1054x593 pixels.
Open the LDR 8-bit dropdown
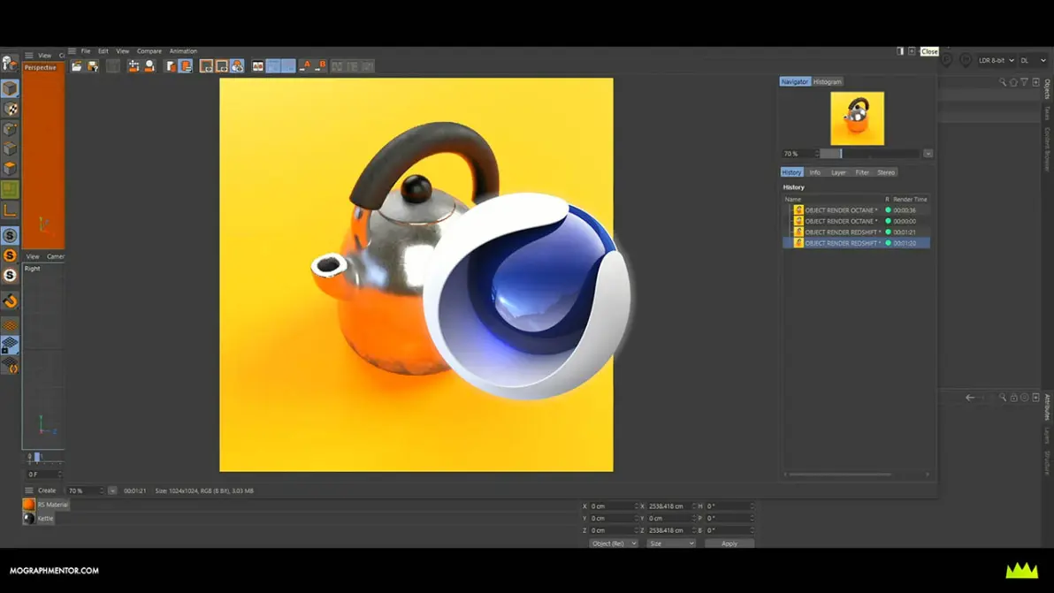tap(997, 60)
